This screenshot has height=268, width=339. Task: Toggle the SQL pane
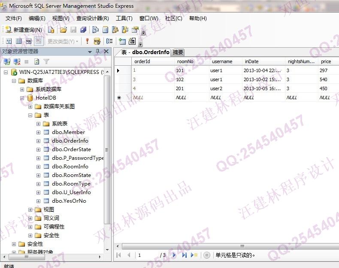coord(29,41)
